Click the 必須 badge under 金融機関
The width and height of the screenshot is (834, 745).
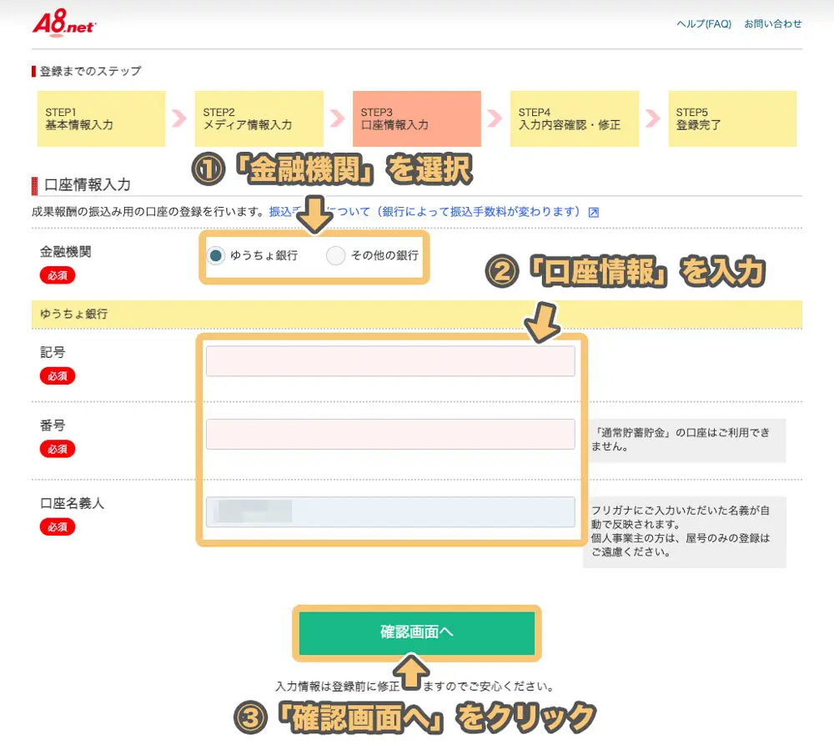pyautogui.click(x=58, y=275)
